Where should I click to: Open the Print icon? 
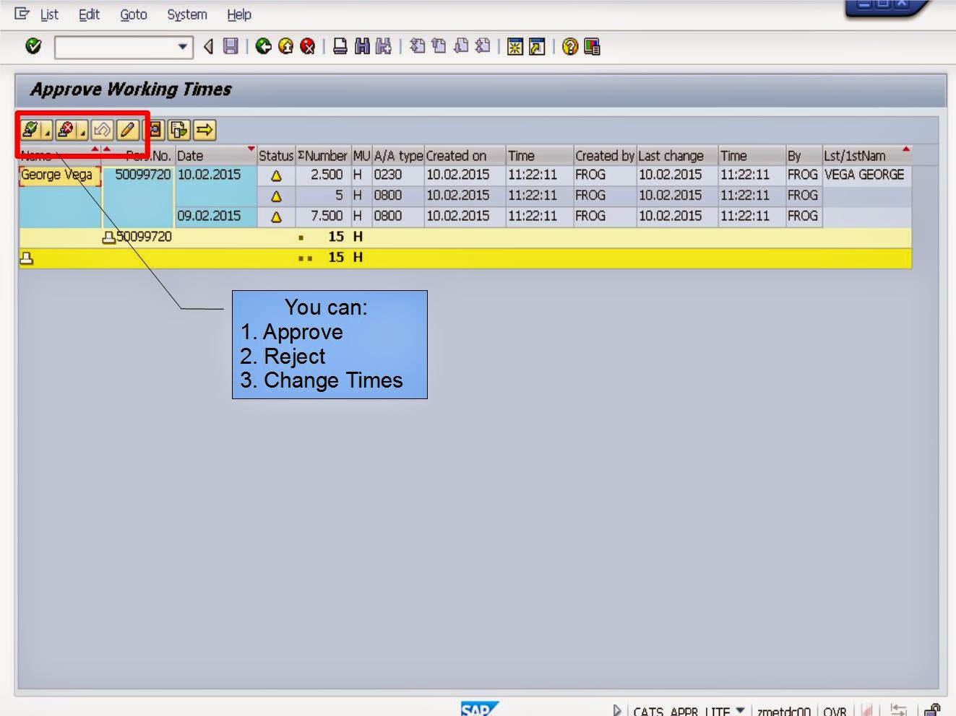pyautogui.click(x=341, y=47)
